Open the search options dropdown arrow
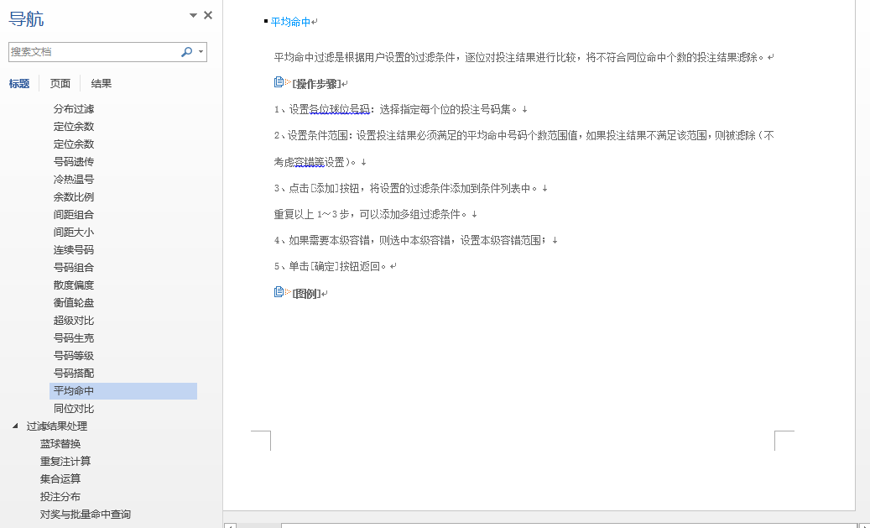This screenshot has height=528, width=870. 201,52
